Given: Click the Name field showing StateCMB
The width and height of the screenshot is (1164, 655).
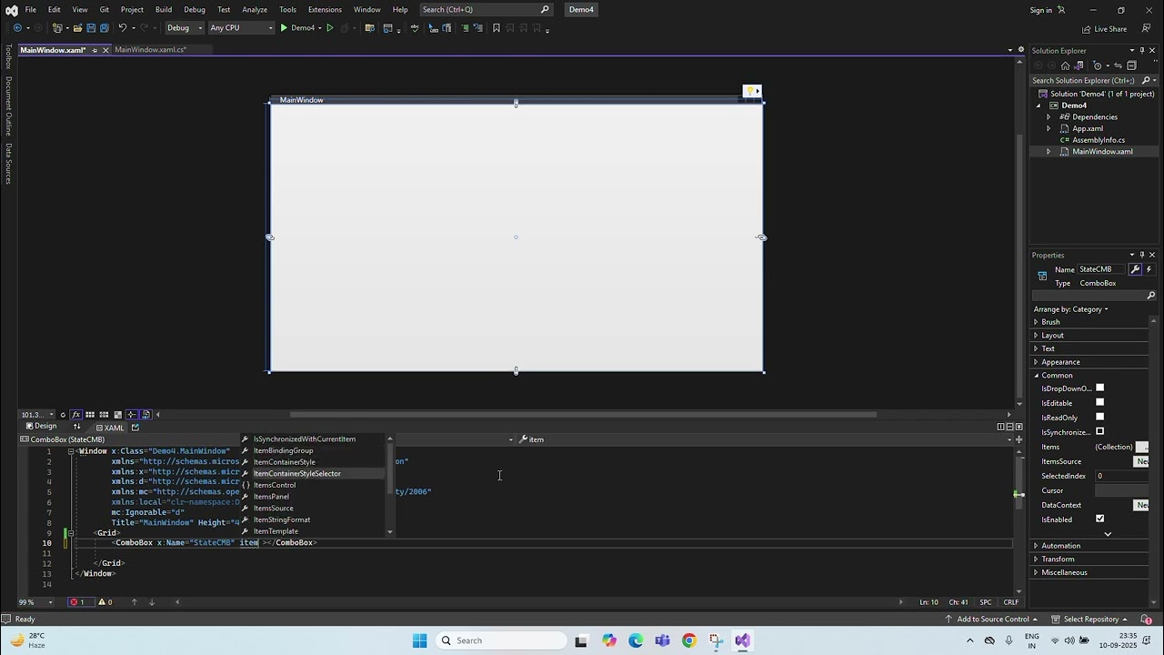Looking at the screenshot, I should [x=1103, y=269].
